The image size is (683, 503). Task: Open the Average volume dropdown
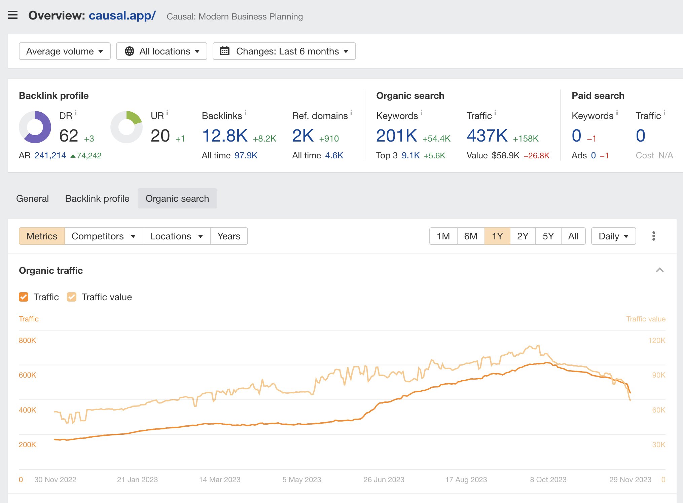click(x=65, y=51)
